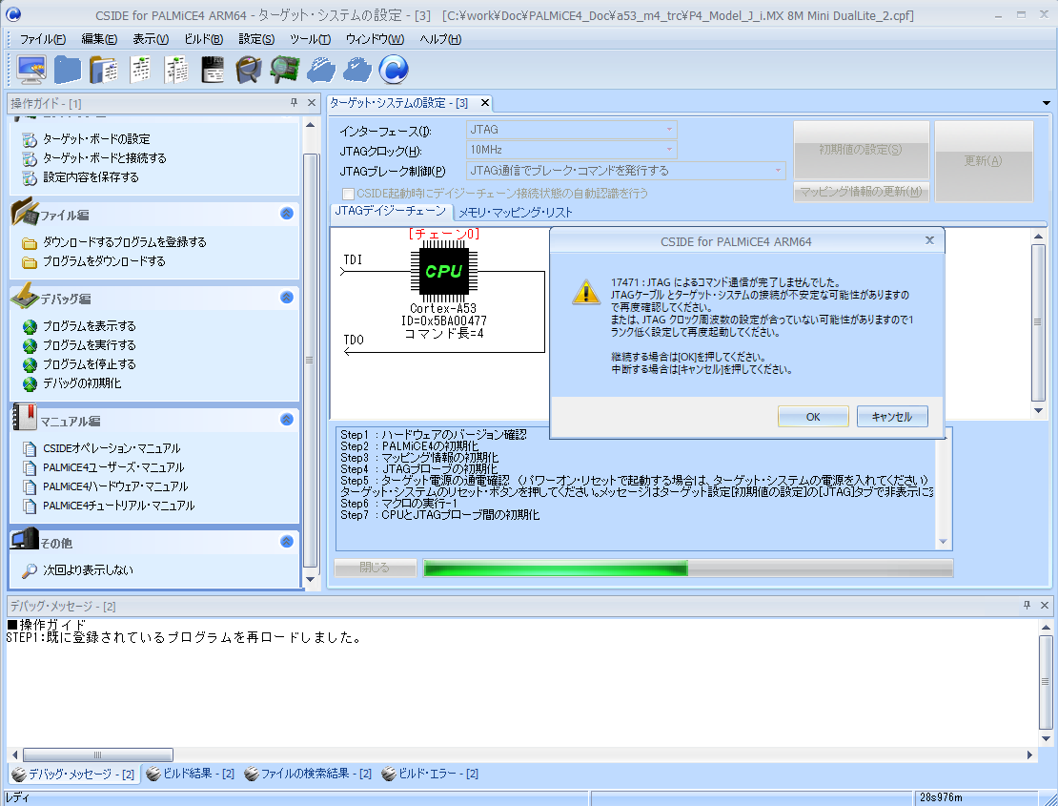
Task: Click the magnifier over folder toolbar icon
Action: pos(248,70)
